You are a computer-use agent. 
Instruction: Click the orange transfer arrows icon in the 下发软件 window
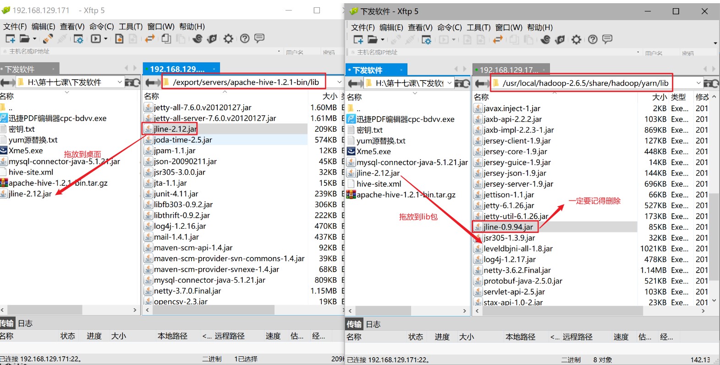(x=498, y=40)
